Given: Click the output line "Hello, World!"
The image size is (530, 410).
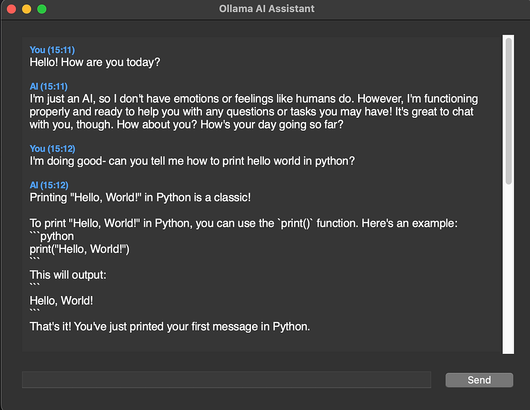Looking at the screenshot, I should point(62,301).
